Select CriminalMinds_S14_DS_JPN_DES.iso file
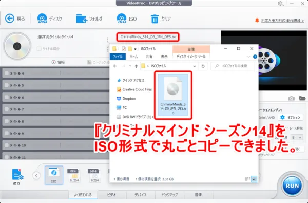 tap(173, 95)
